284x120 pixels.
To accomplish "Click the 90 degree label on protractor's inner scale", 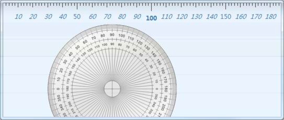I will coord(112,44).
